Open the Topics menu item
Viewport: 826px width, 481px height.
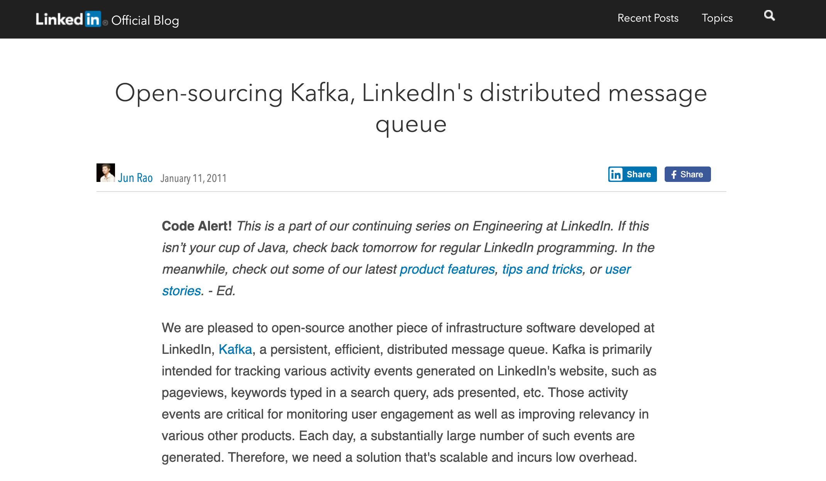coord(717,18)
